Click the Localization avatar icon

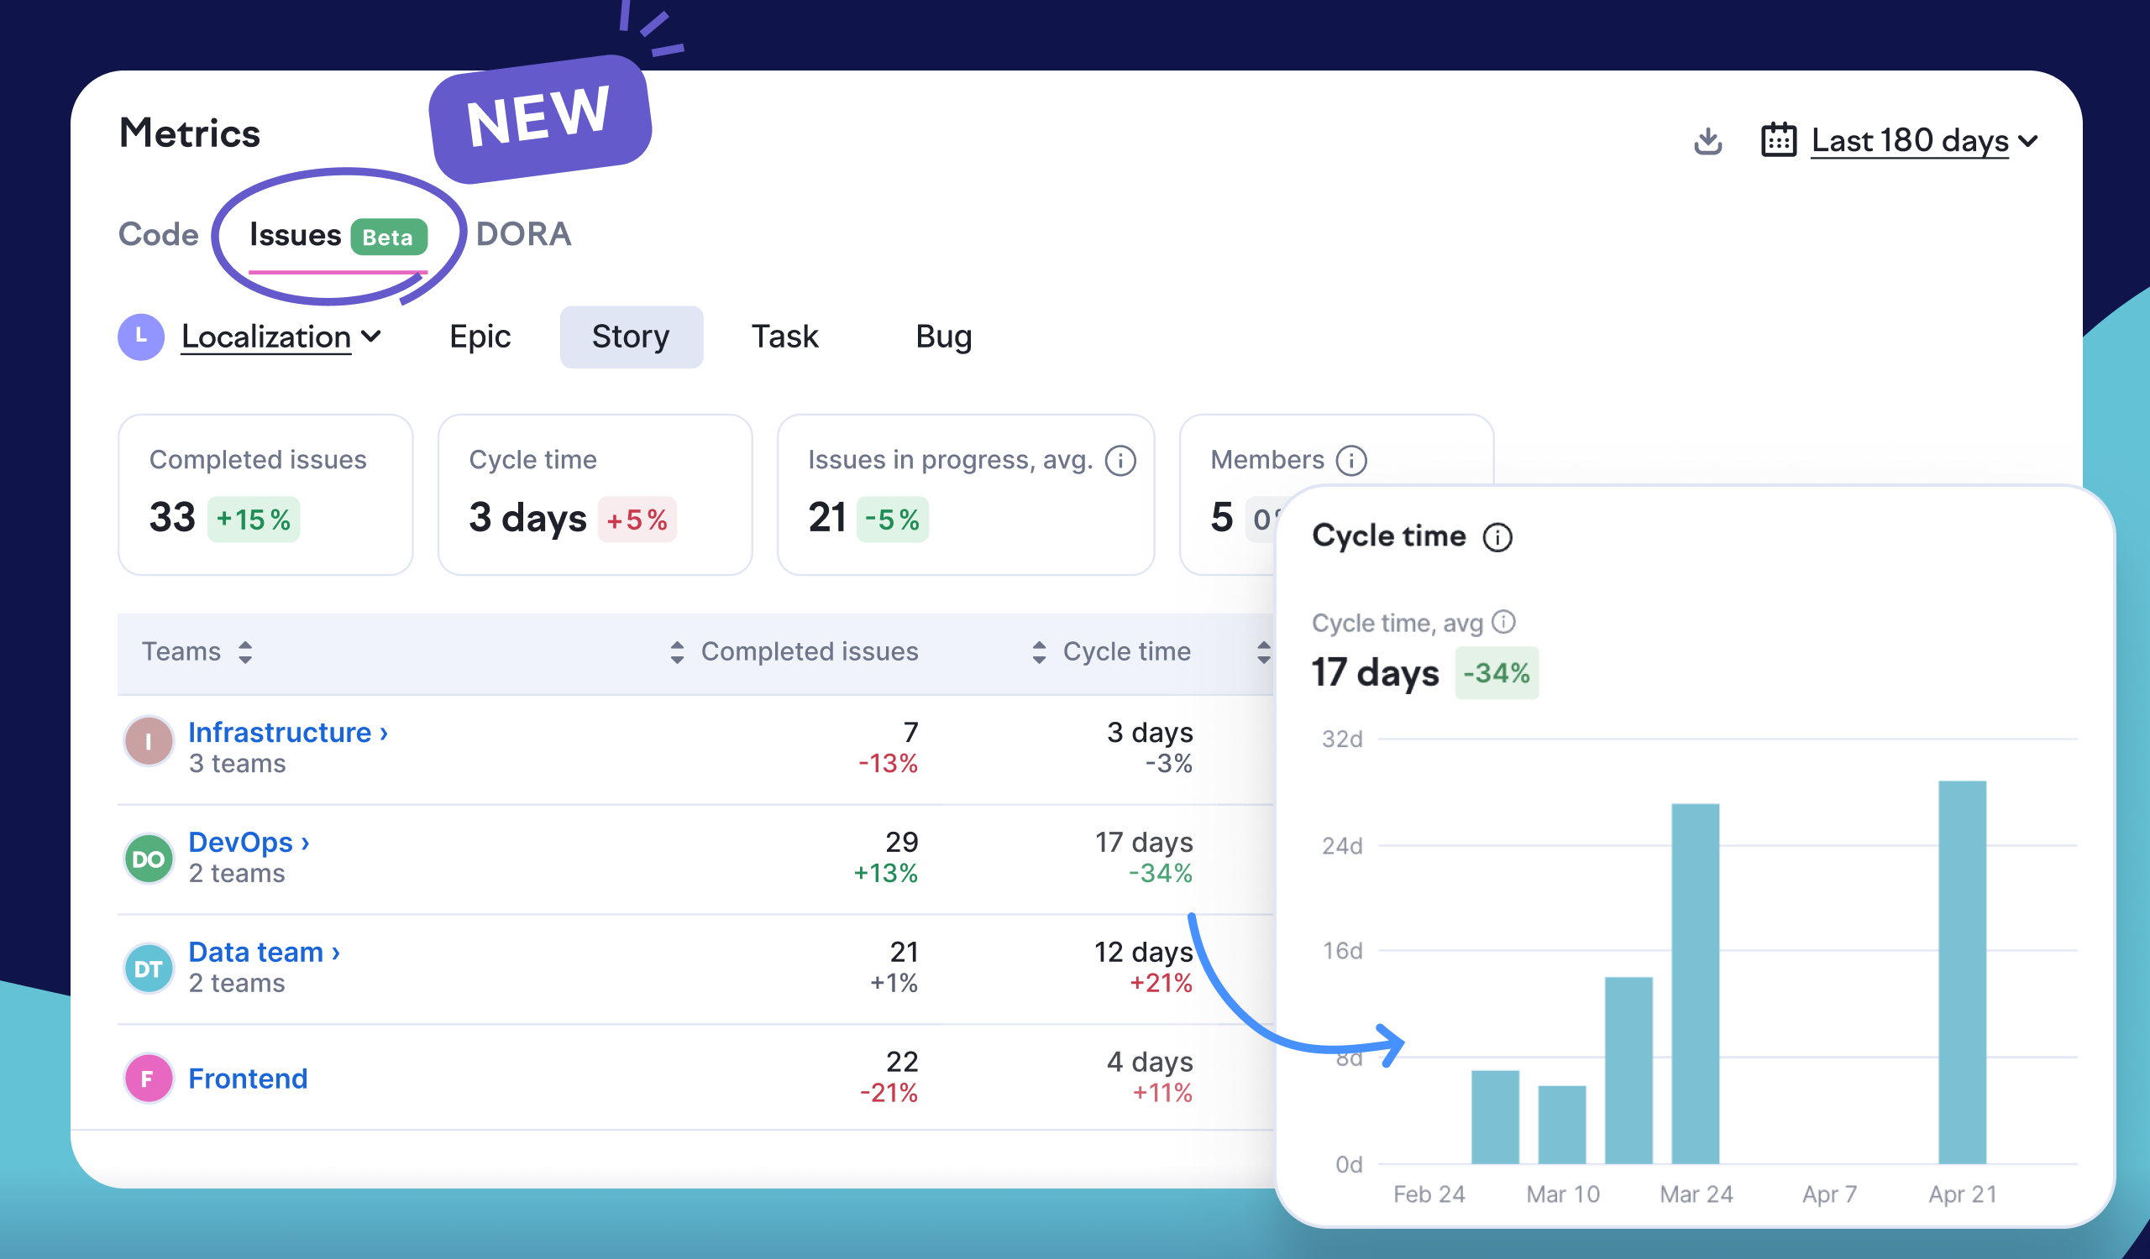[x=141, y=337]
